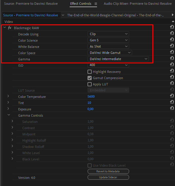Viewport: 175px width, 186px height.
Task: Reset the Color Science parameter
Action: pyautogui.click(x=172, y=39)
